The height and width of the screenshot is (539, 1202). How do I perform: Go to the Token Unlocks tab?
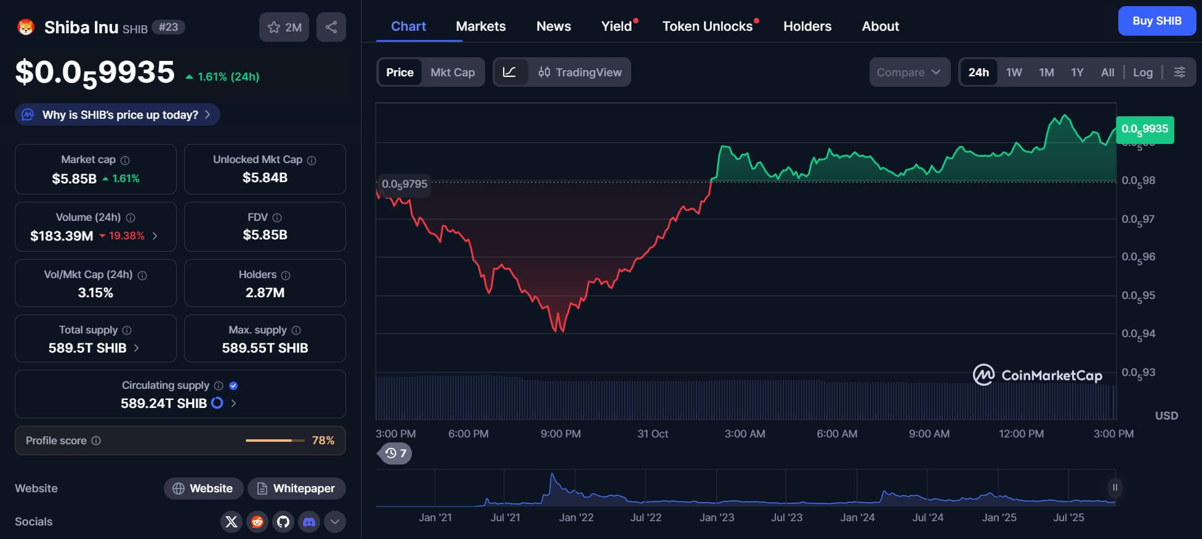pyautogui.click(x=707, y=26)
